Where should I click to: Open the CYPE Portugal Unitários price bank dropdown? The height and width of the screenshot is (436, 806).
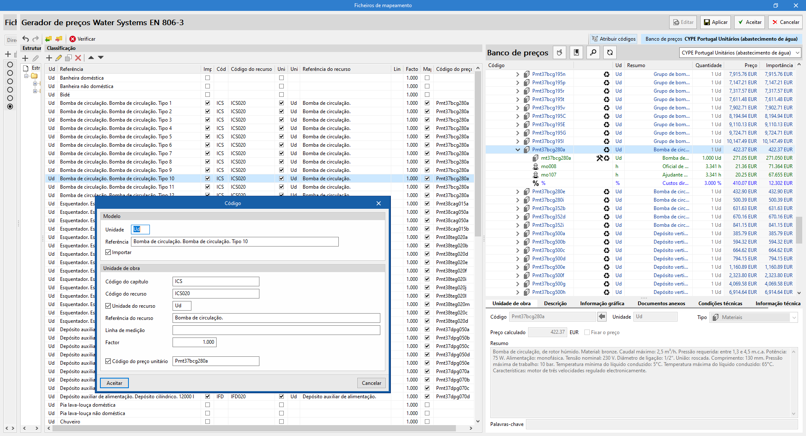[740, 53]
